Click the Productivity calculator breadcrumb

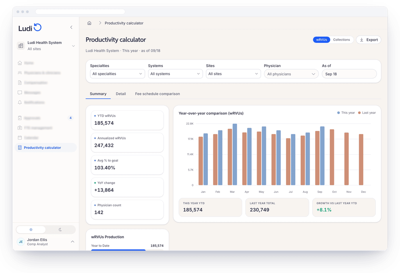[124, 23]
